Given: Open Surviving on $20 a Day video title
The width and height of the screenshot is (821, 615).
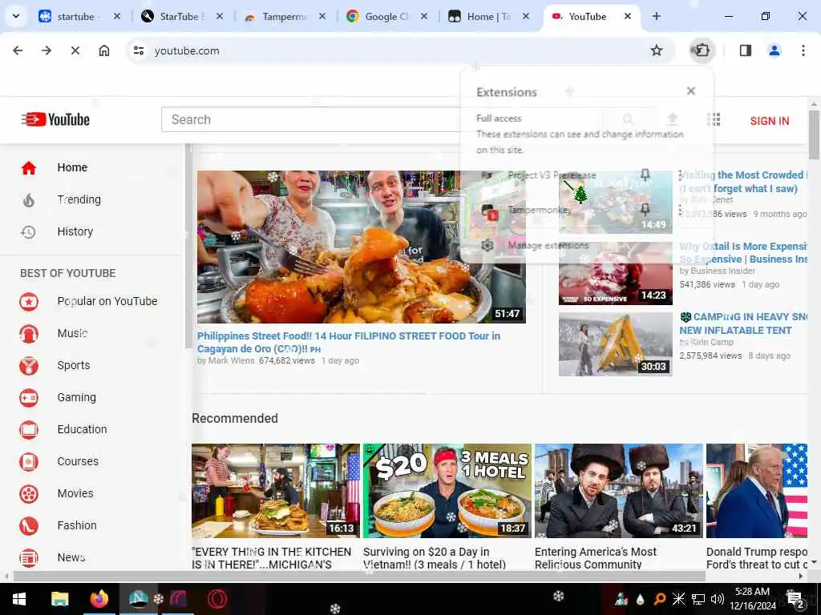Looking at the screenshot, I should coord(434,558).
